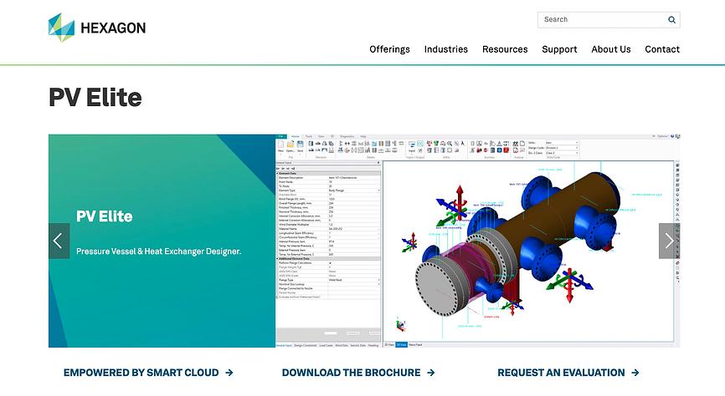Click the Input icon in ribbon
Image resolution: width=725 pixels, height=396 pixels.
point(412,145)
